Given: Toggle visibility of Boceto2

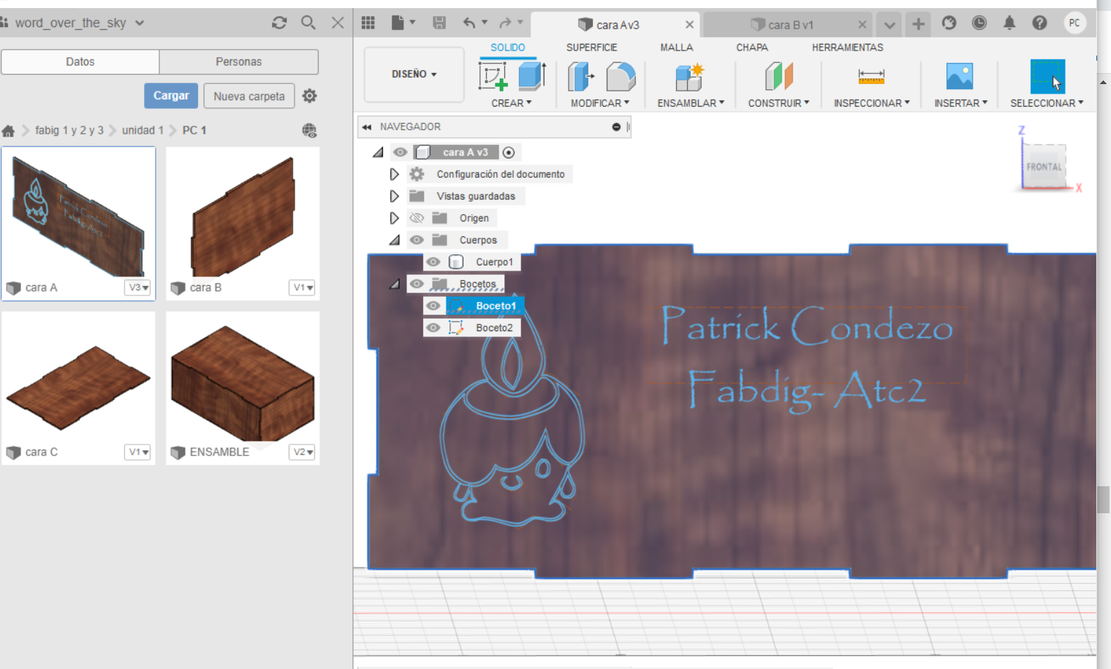Looking at the screenshot, I should coord(433,328).
